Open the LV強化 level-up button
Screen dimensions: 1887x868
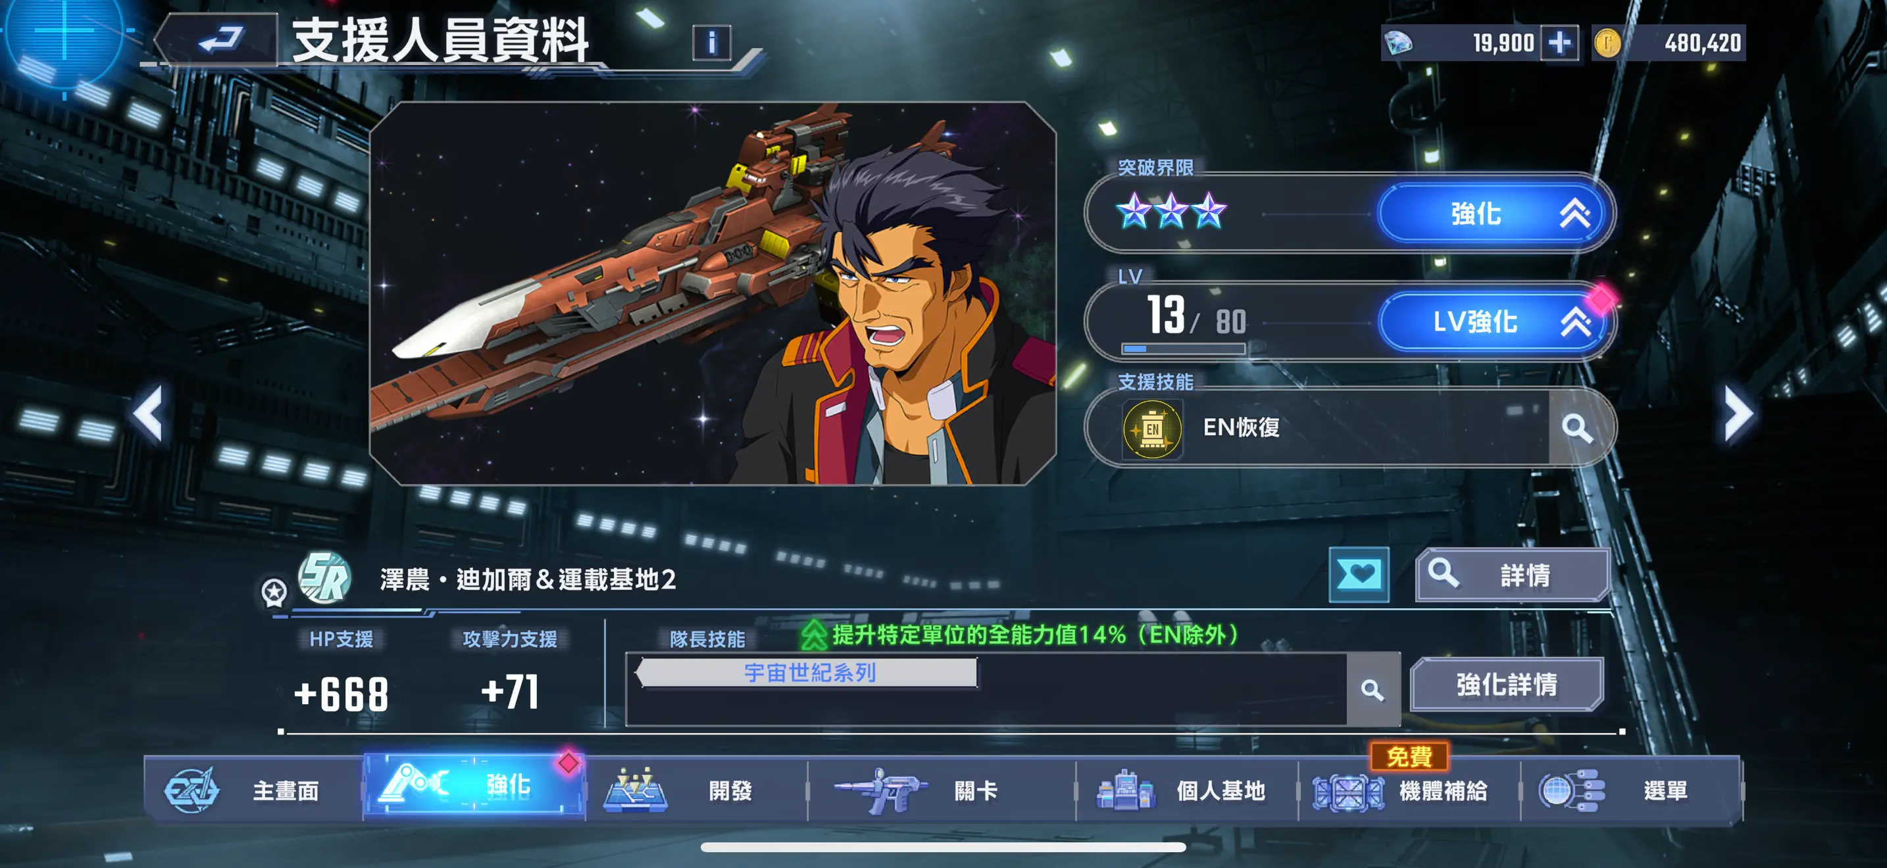click(1494, 322)
